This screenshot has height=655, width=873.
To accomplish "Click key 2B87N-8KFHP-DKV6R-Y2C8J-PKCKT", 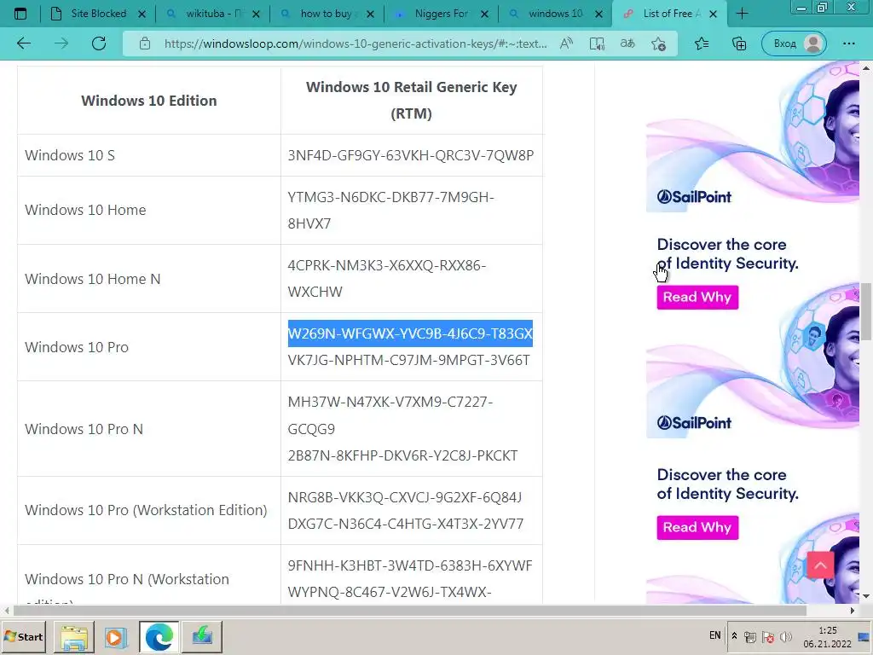I will (402, 455).
